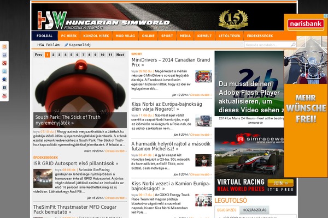The height and width of the screenshot is (218, 328).
Task: Click the SPORT category label
Action: click(x=137, y=54)
